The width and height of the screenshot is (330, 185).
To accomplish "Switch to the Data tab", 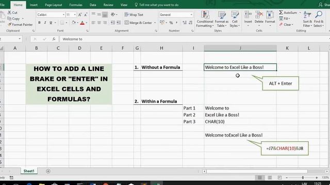I will click(93, 5).
